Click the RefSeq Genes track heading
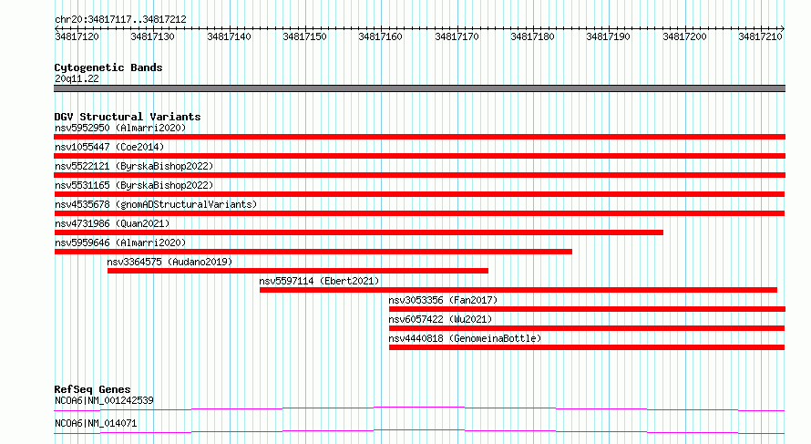The width and height of the screenshot is (811, 444). point(93,389)
